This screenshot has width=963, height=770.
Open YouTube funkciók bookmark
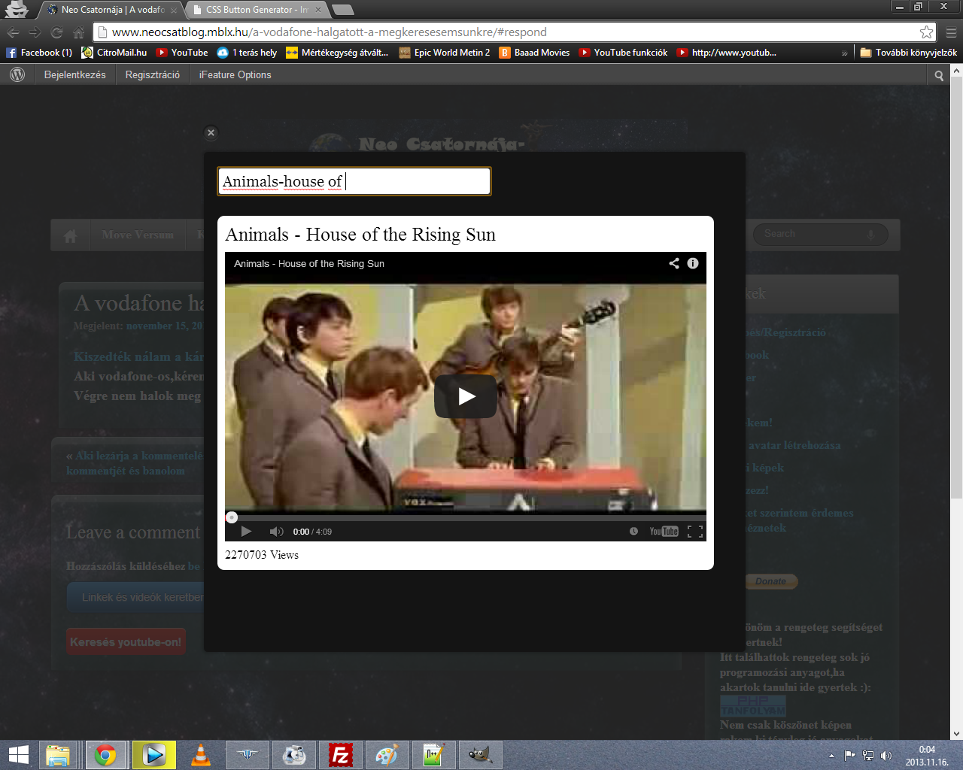(x=623, y=53)
